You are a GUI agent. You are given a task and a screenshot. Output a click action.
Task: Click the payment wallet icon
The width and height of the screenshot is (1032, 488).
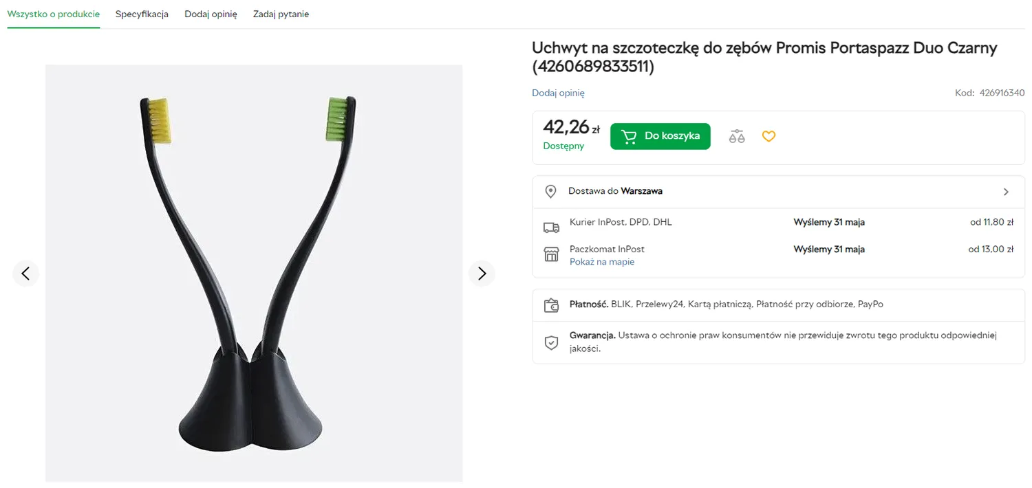pos(551,305)
